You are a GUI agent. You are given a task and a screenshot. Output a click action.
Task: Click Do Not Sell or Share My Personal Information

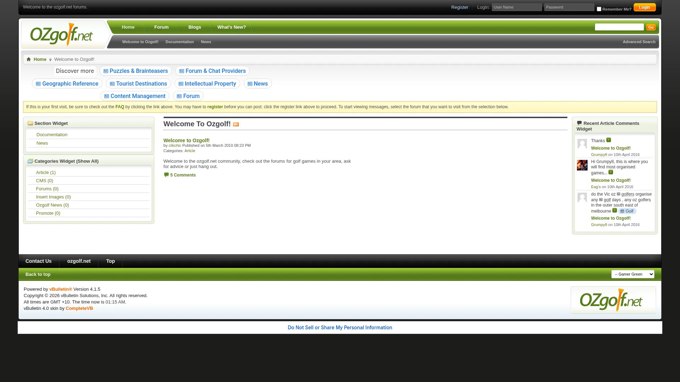click(x=340, y=328)
